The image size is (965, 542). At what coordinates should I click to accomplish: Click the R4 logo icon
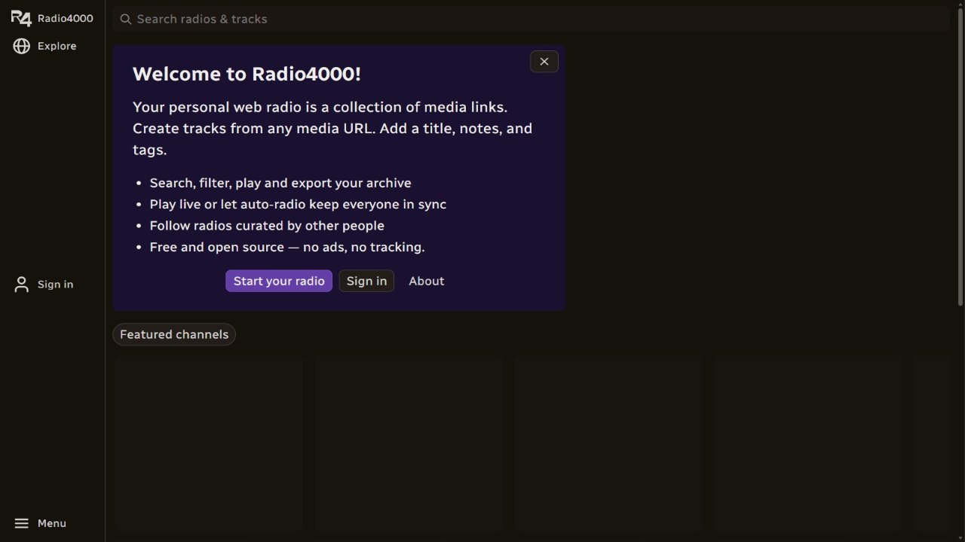(x=21, y=19)
